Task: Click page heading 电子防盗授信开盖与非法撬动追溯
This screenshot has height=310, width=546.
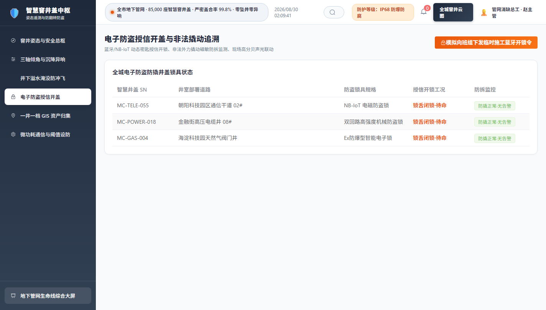Action: pos(162,39)
